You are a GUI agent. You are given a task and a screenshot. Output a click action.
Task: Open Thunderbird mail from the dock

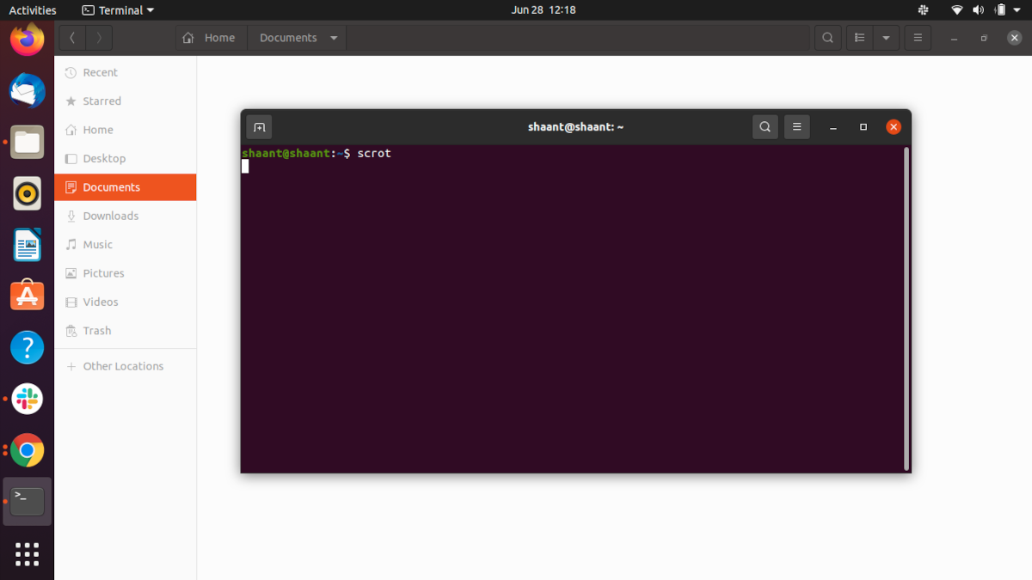tap(27, 90)
